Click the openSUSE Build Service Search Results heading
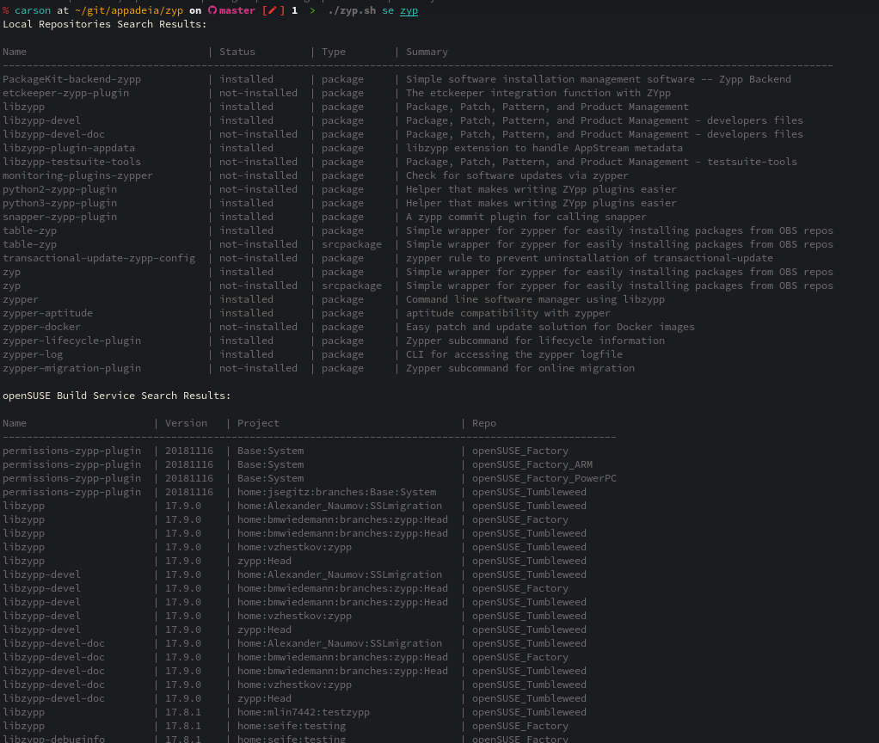Viewport: 879px width, 743px height. click(x=117, y=396)
